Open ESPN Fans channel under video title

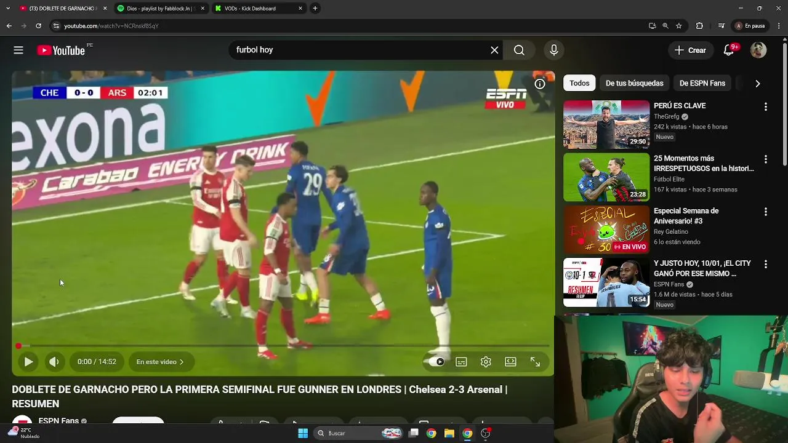pos(58,421)
